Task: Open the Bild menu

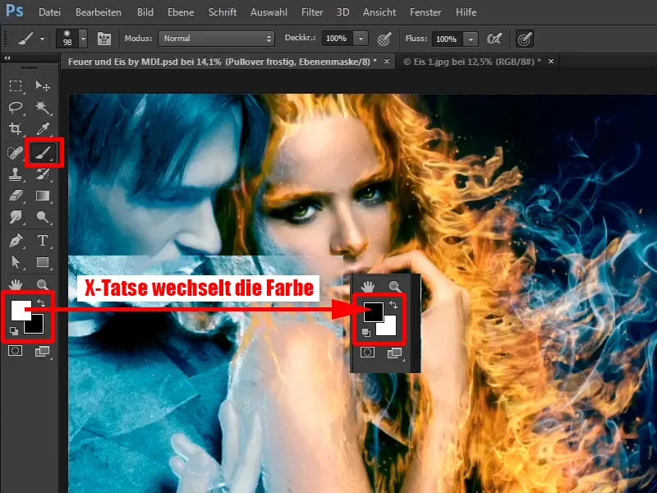Action: pyautogui.click(x=145, y=12)
